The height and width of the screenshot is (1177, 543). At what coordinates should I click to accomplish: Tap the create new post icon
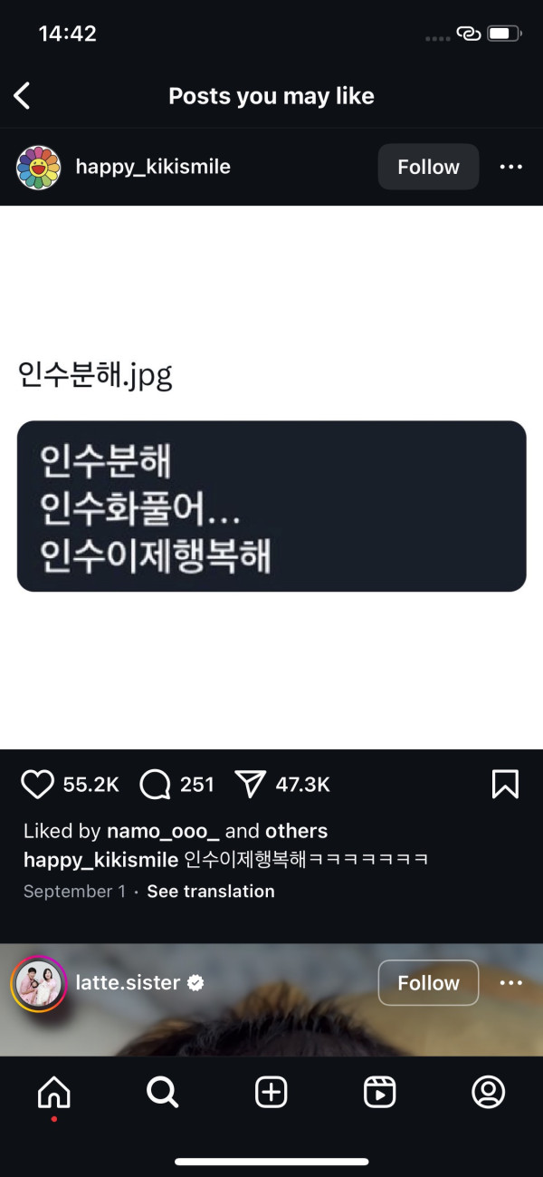point(271,1094)
